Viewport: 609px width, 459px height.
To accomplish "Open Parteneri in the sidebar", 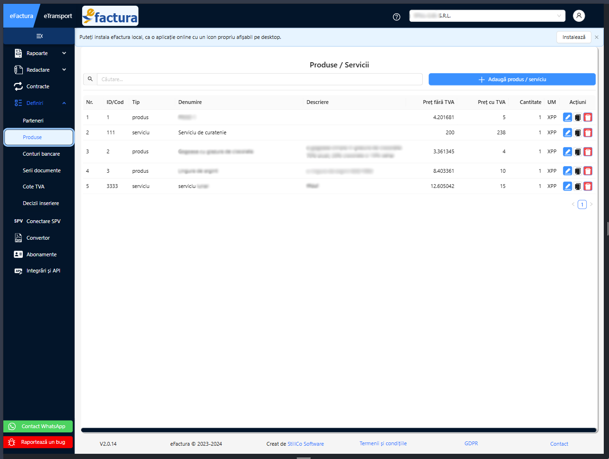I will pos(33,121).
